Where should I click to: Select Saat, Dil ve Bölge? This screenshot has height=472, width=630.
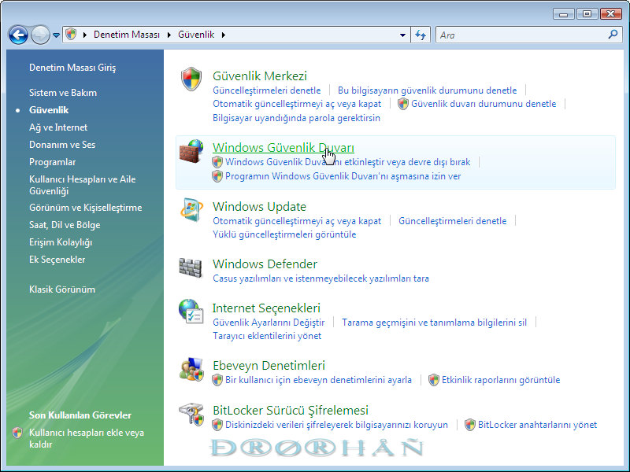tap(65, 225)
